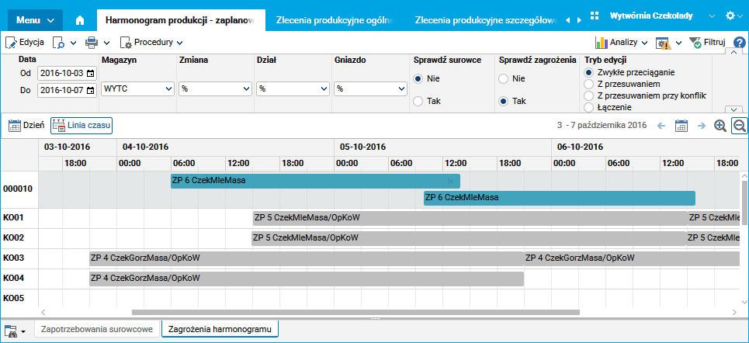Set Sprawdź zagrożenia to Nie

click(503, 79)
